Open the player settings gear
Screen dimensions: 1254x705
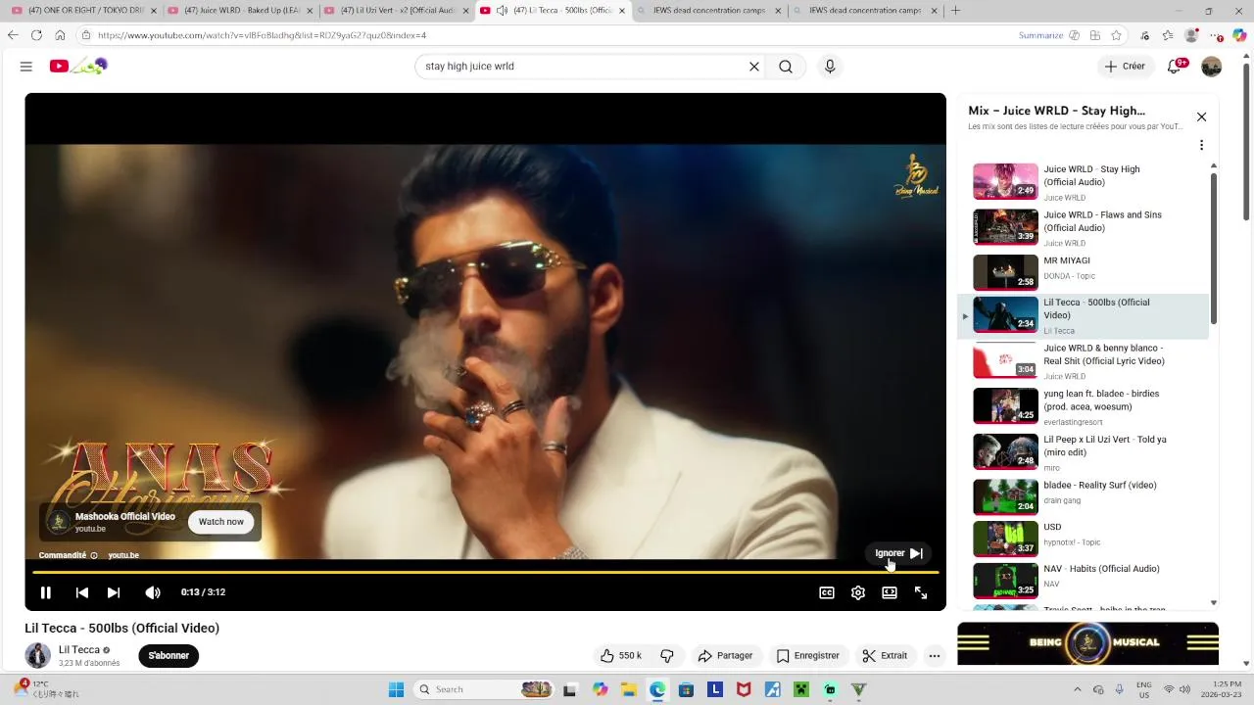pos(858,592)
